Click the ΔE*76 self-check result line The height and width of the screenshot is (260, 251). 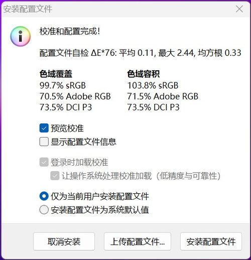click(140, 53)
